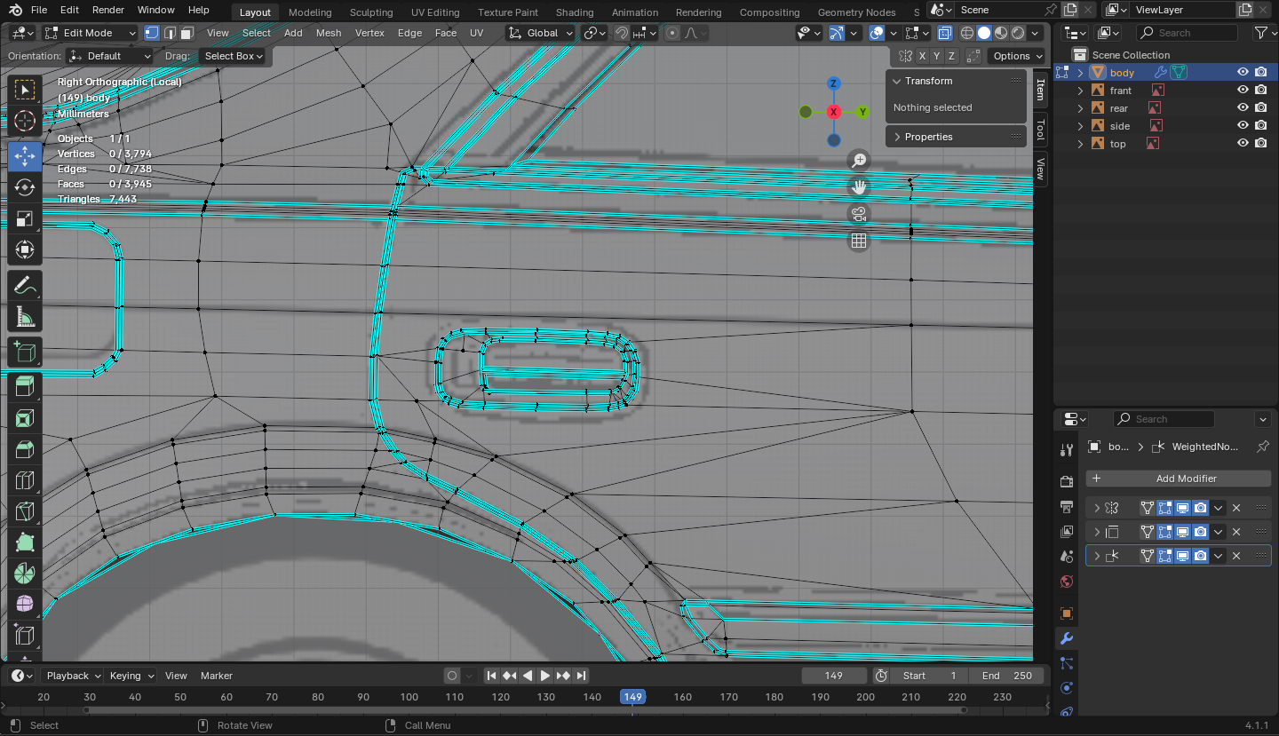Click the viewport zoom magnifier gizmo
The width and height of the screenshot is (1279, 736).
tap(859, 161)
